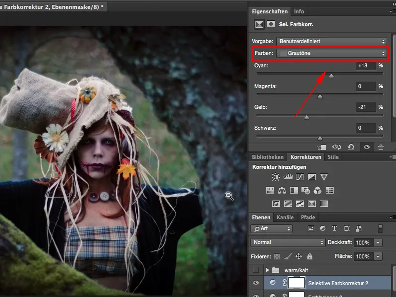The image size is (396, 297).
Task: Add Color Balance adjustment (scales icon)
Action: click(x=282, y=191)
